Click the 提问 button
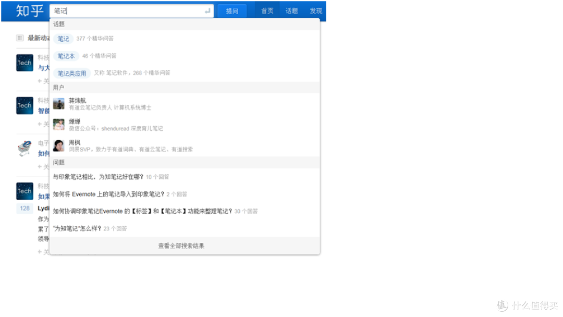The width and height of the screenshot is (563, 317). pyautogui.click(x=232, y=11)
